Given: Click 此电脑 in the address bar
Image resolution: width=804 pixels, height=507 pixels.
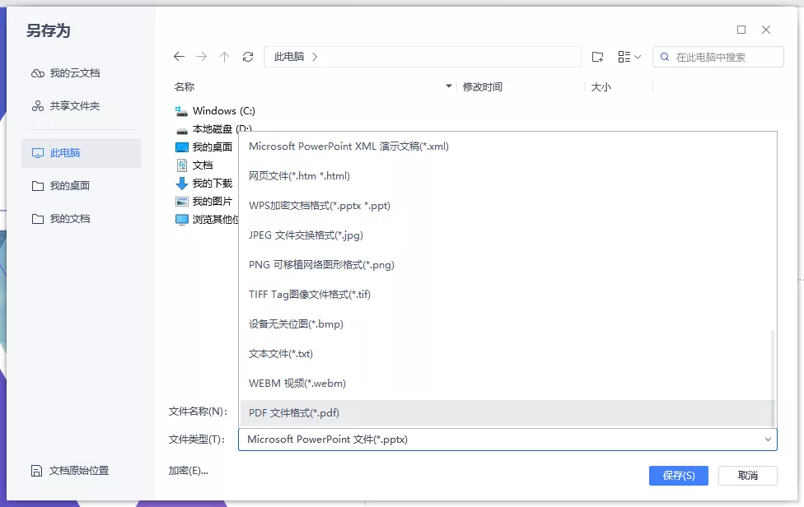Looking at the screenshot, I should pyautogui.click(x=288, y=56).
